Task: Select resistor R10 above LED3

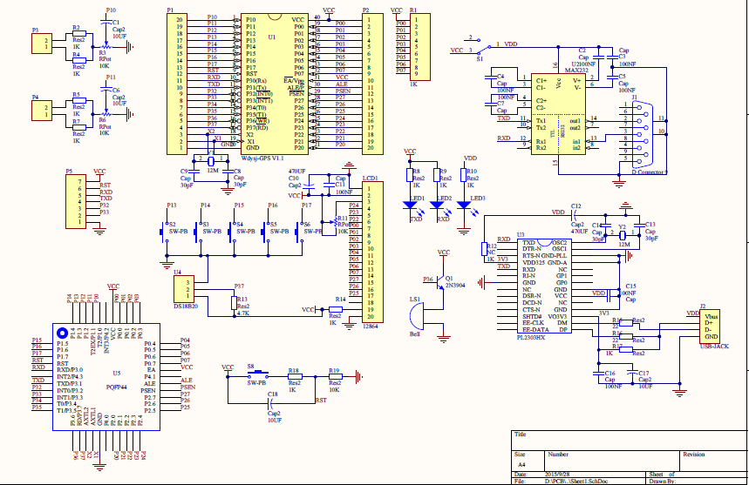Action: click(463, 175)
